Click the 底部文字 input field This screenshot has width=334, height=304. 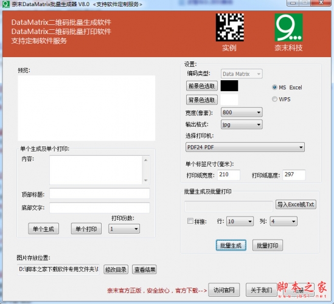[x=100, y=208]
